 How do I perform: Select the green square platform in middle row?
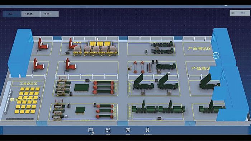[81, 88]
